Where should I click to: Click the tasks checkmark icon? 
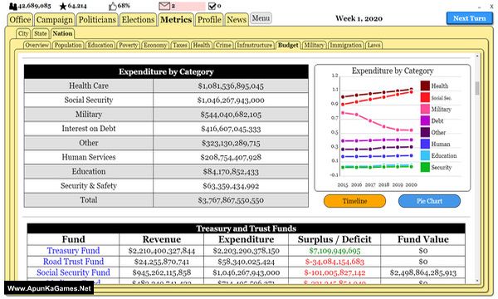pyautogui.click(x=212, y=6)
